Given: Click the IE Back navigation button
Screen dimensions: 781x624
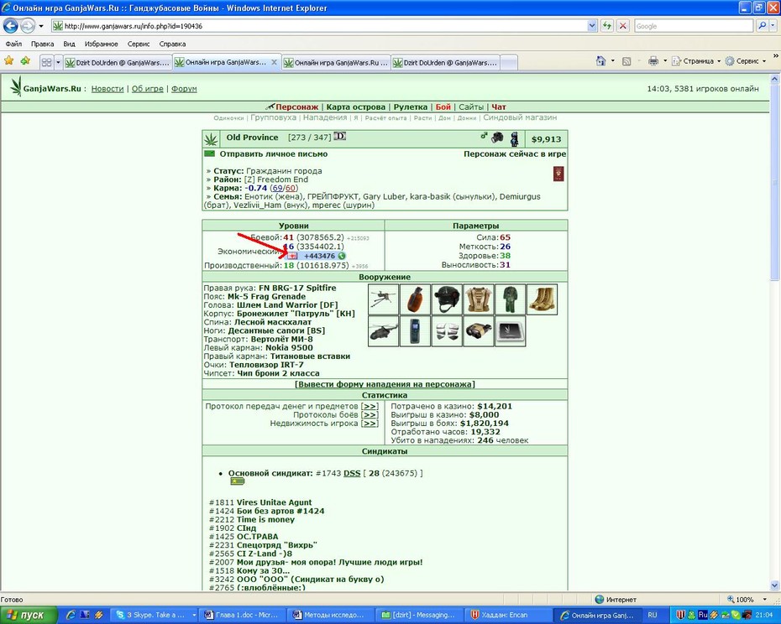Looking at the screenshot, I should 10,25.
